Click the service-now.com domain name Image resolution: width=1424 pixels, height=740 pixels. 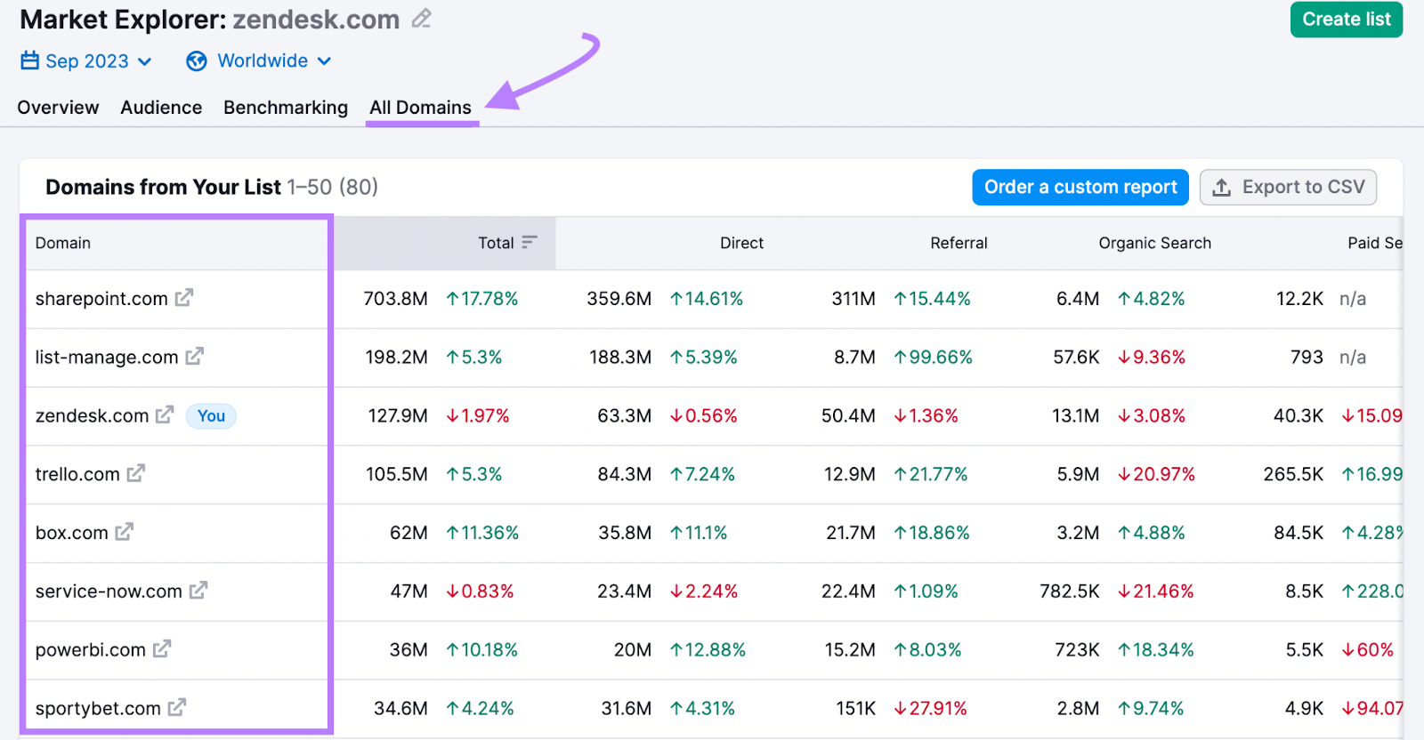pos(109,591)
